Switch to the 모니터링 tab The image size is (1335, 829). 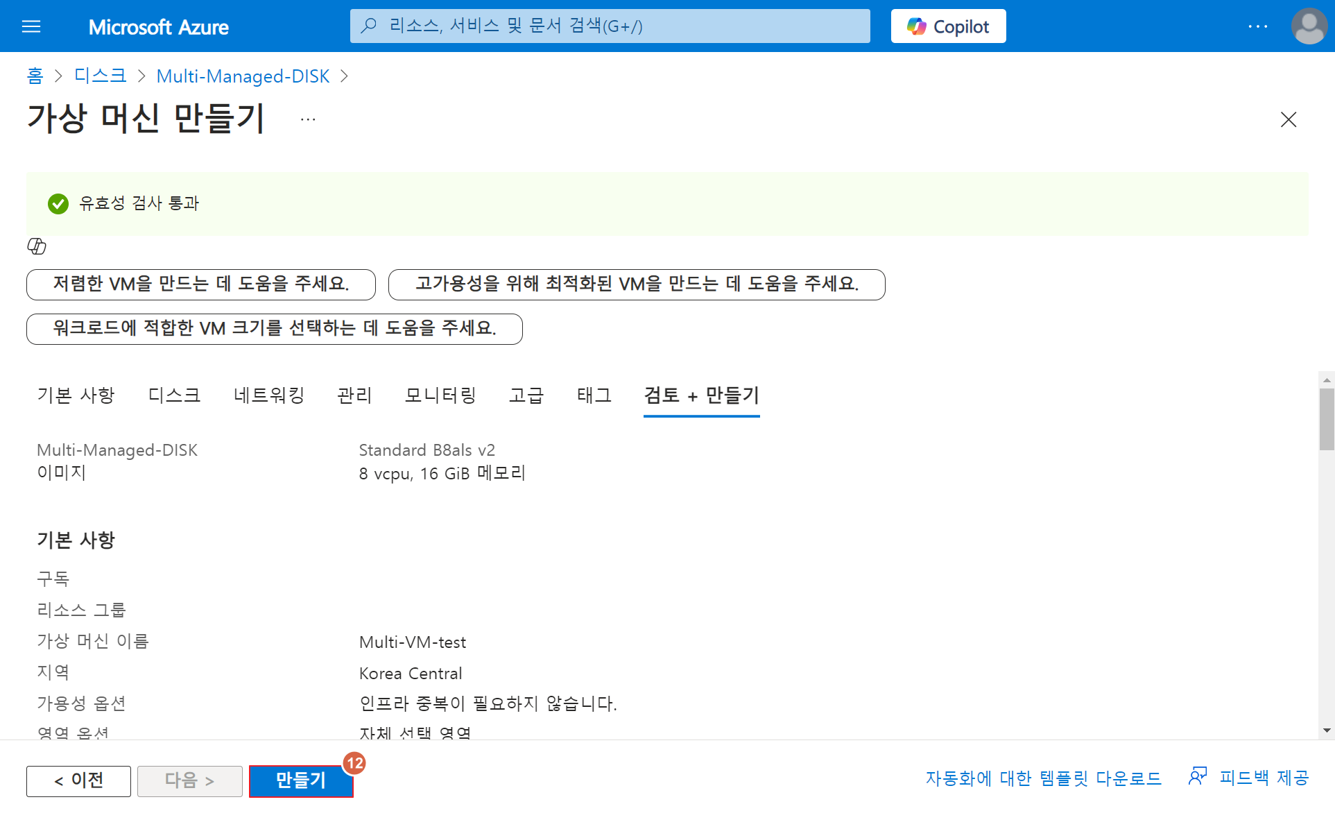point(440,395)
